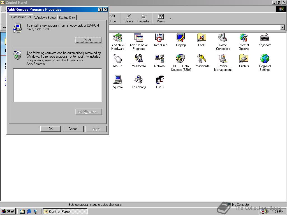Open the Passwords icon
Image resolution: width=287 pixels, height=215 pixels.
coord(202,61)
